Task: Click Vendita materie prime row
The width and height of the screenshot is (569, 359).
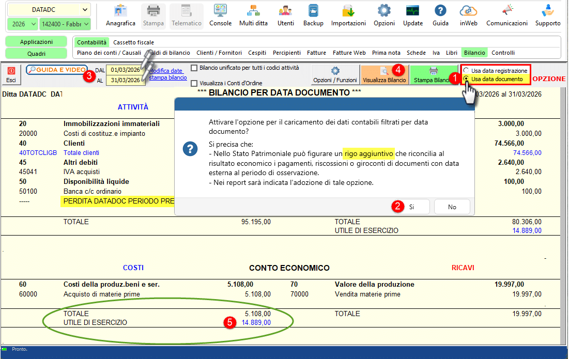Action: (367, 294)
